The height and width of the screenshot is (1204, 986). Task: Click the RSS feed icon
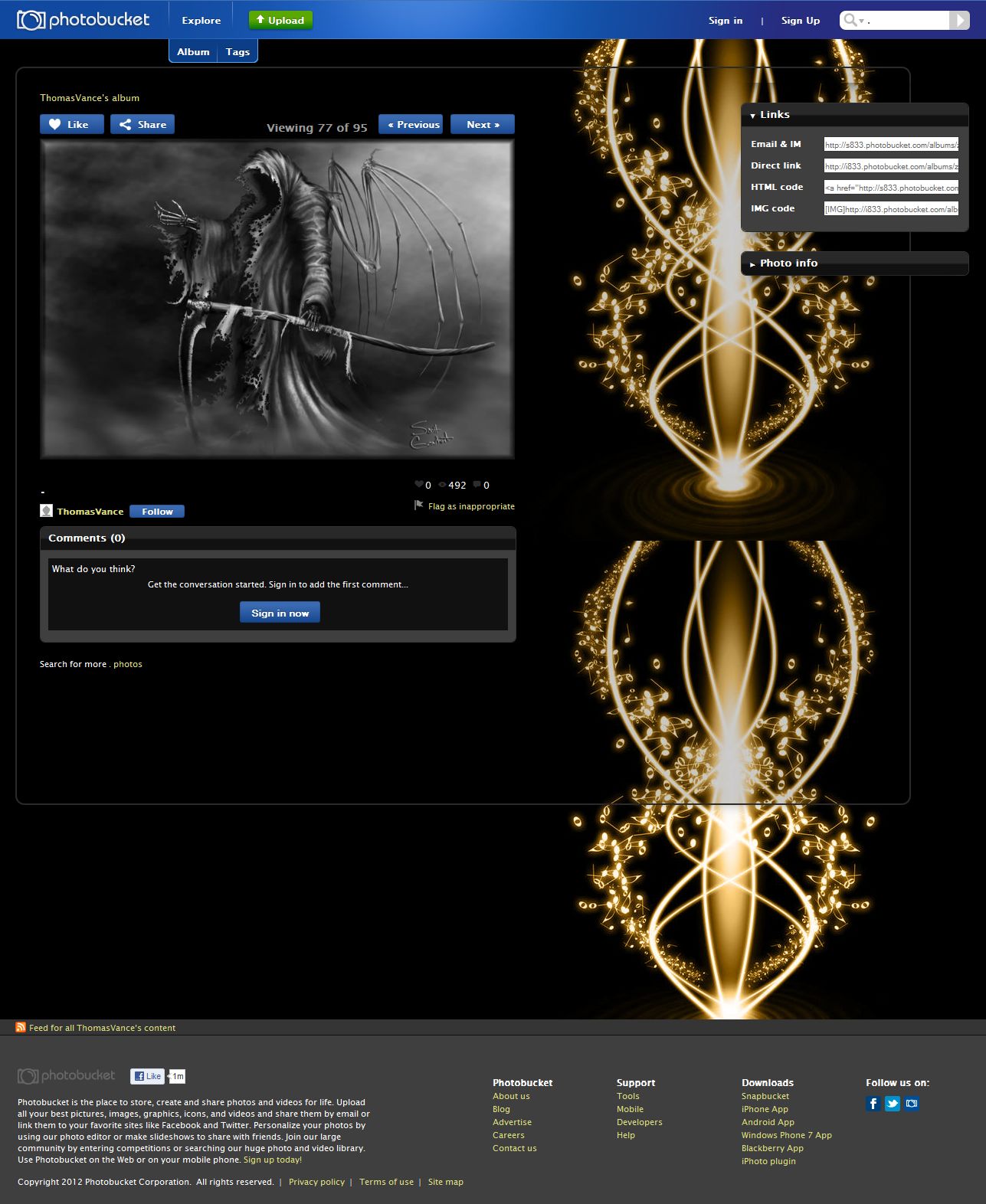coord(21,1027)
